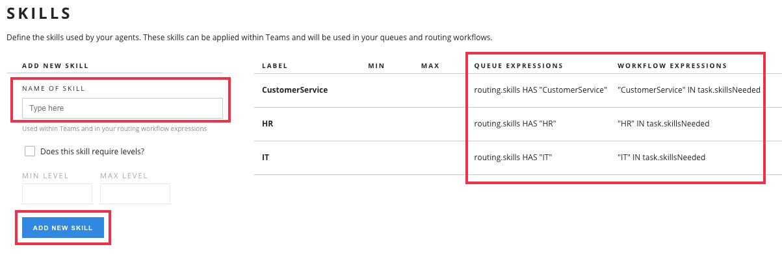Click the HR workflow expression text
The height and width of the screenshot is (260, 782).
pyautogui.click(x=663, y=124)
